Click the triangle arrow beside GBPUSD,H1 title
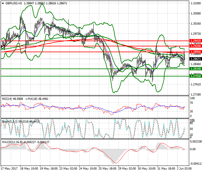Image resolution: width=202 pixels, height=172 pixels. 3,3
